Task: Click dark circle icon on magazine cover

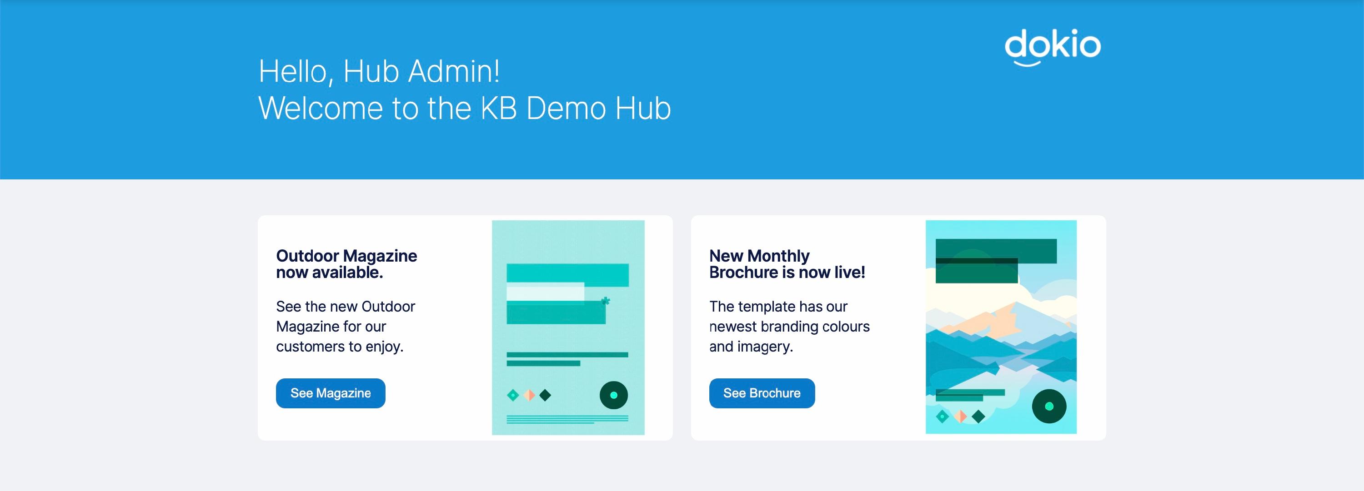Action: [613, 395]
